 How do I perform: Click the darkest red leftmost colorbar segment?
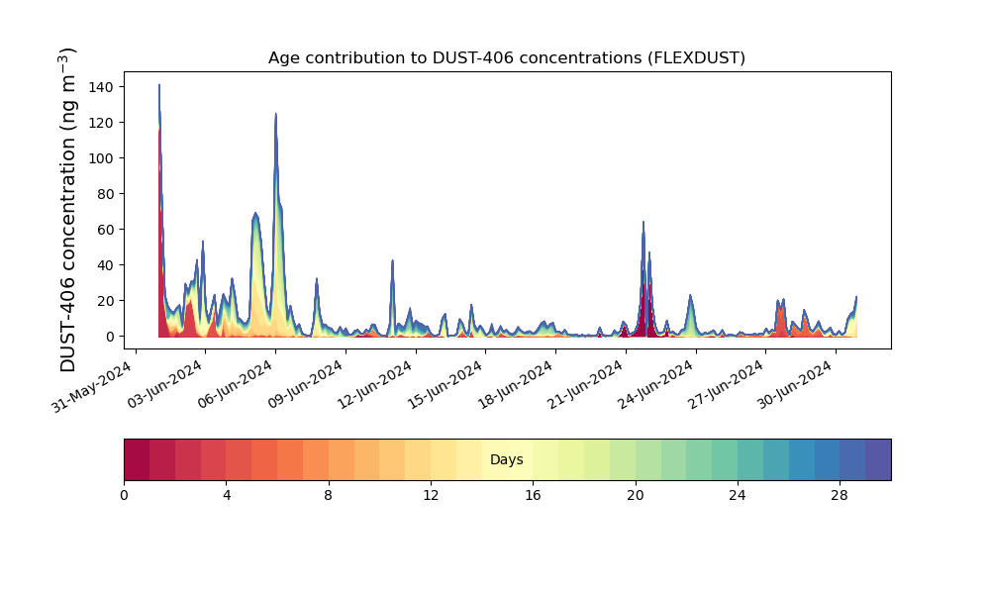[137, 459]
